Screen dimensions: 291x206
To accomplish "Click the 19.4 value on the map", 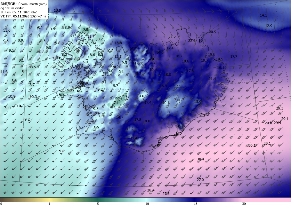I will tap(202, 41).
